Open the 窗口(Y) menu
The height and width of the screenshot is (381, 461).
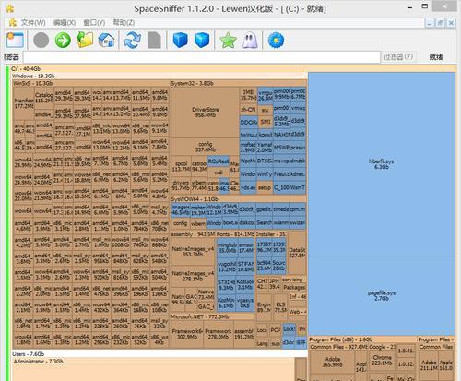pyautogui.click(x=94, y=23)
